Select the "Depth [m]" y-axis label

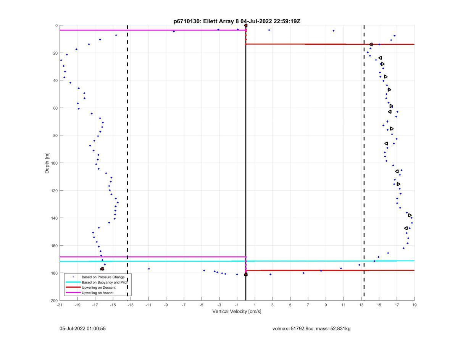pyautogui.click(x=47, y=163)
